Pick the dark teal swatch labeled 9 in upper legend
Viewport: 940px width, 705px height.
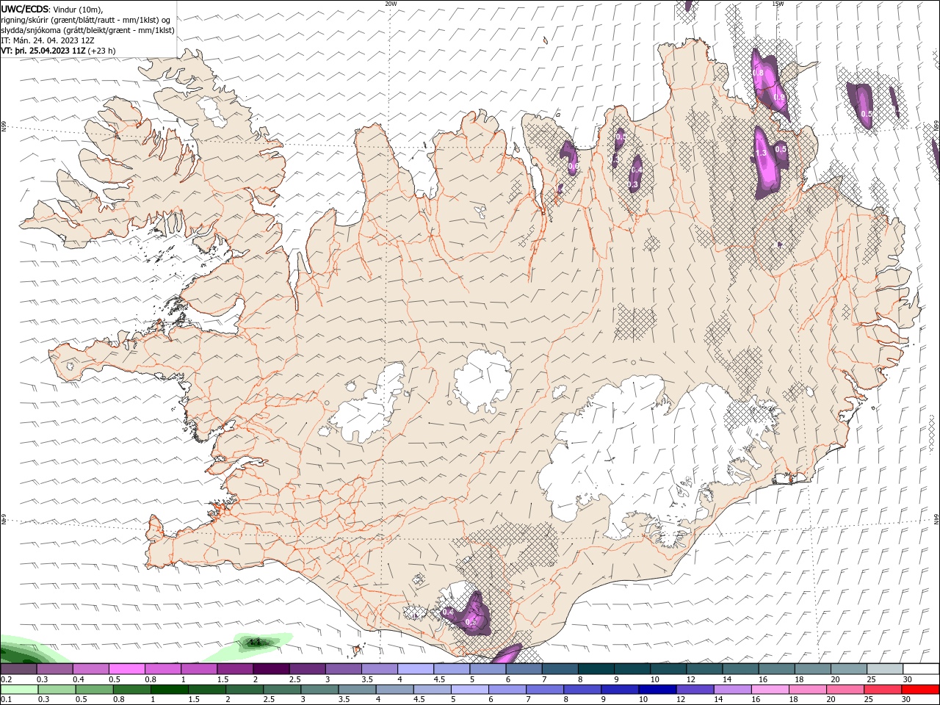[631, 669]
